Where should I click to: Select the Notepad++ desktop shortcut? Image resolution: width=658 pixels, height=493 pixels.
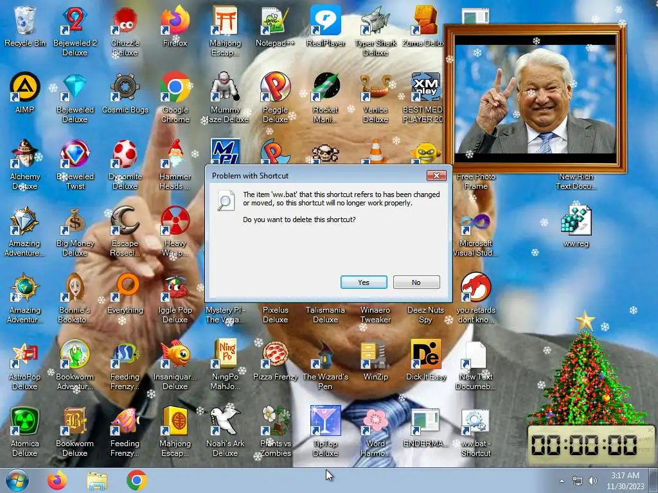tap(275, 26)
